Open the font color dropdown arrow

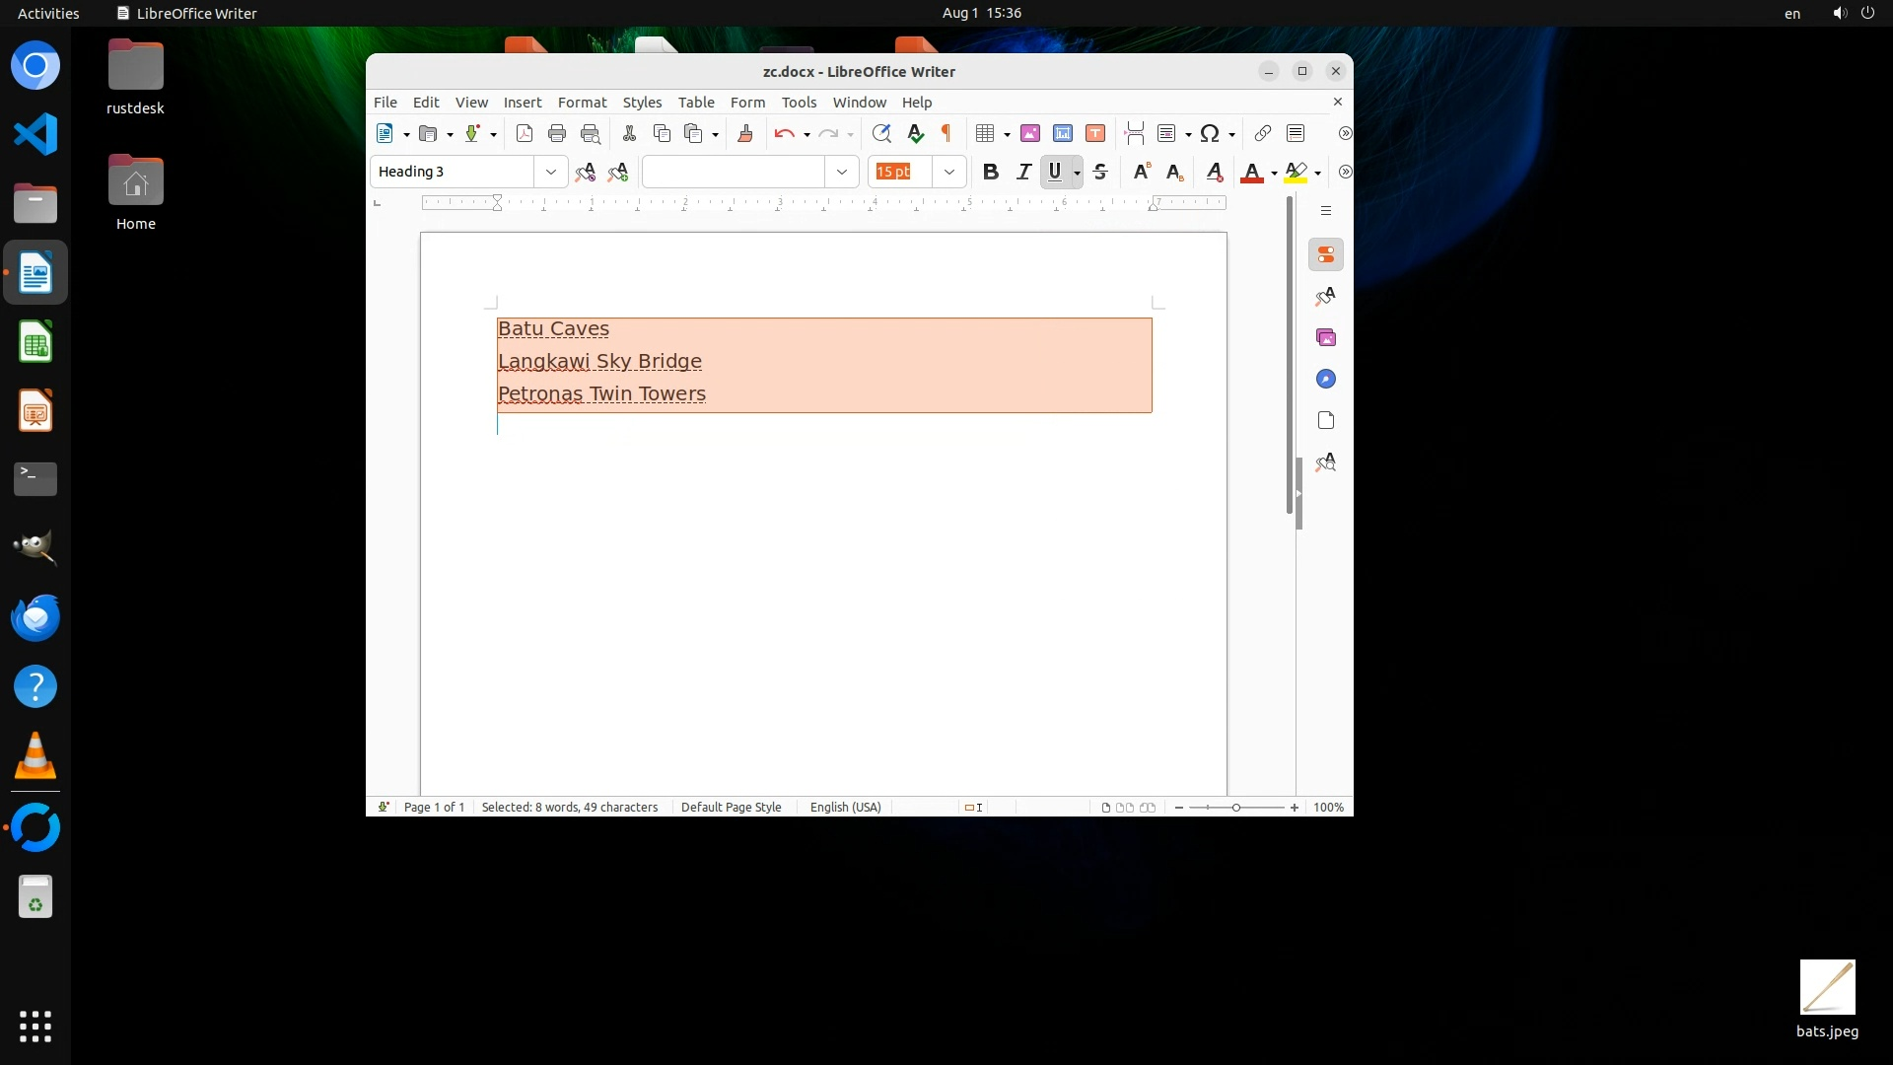1274,173
